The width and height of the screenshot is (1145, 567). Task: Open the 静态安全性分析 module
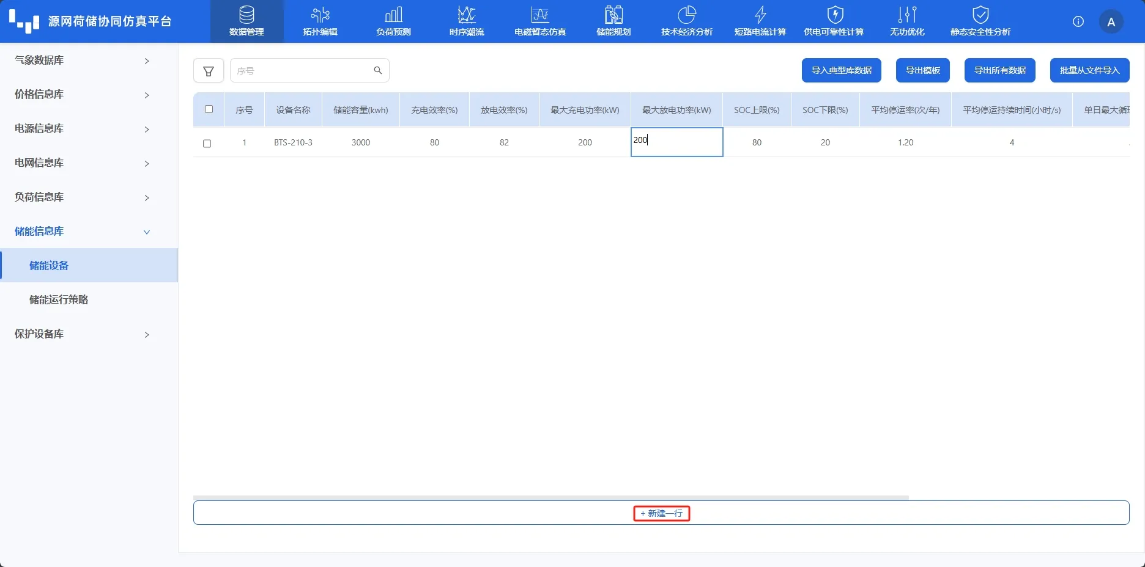coord(980,21)
